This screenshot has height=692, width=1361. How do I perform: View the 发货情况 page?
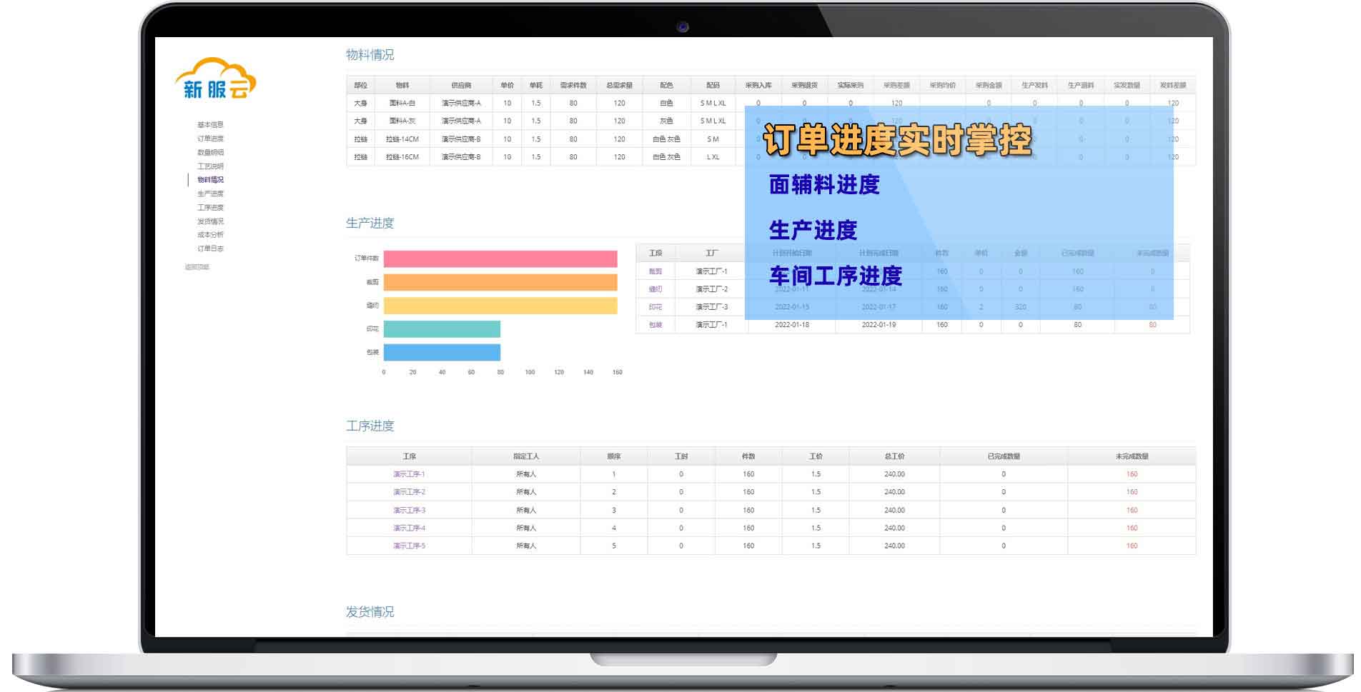(209, 221)
